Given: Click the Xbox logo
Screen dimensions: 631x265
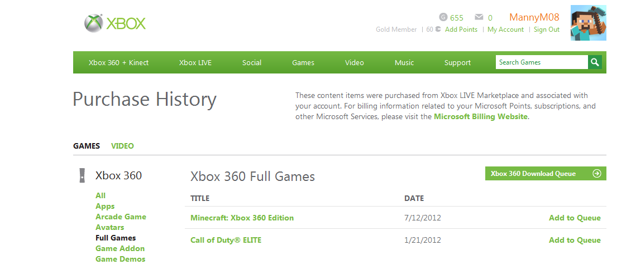Looking at the screenshot, I should tap(115, 23).
